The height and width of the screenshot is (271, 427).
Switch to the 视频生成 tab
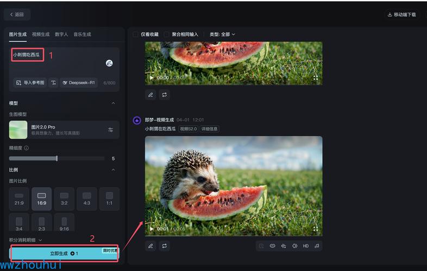click(41, 35)
